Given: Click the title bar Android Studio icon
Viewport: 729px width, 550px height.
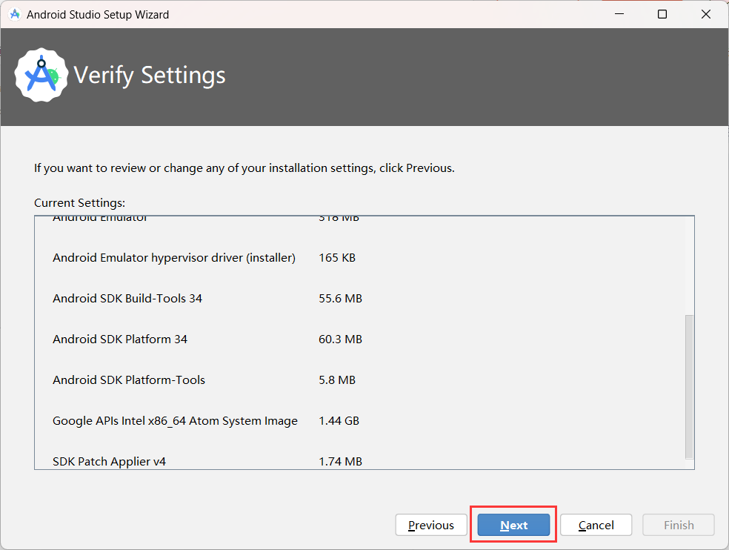Looking at the screenshot, I should point(15,14).
